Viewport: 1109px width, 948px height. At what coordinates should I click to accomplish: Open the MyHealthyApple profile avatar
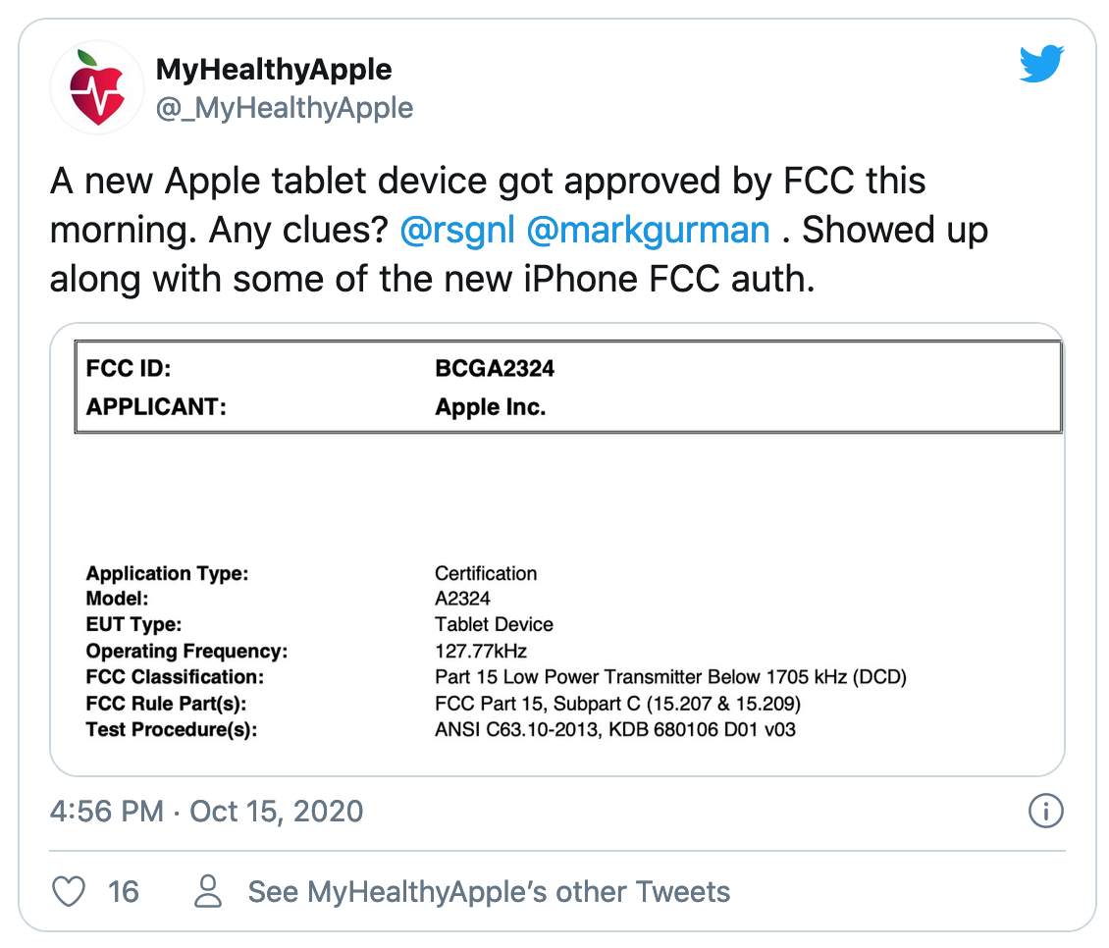(x=97, y=87)
